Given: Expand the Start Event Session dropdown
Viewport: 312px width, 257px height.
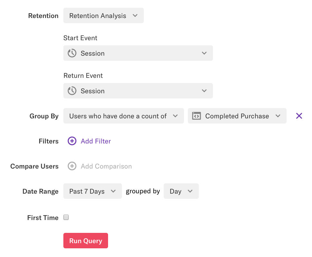Looking at the screenshot, I should [x=138, y=53].
